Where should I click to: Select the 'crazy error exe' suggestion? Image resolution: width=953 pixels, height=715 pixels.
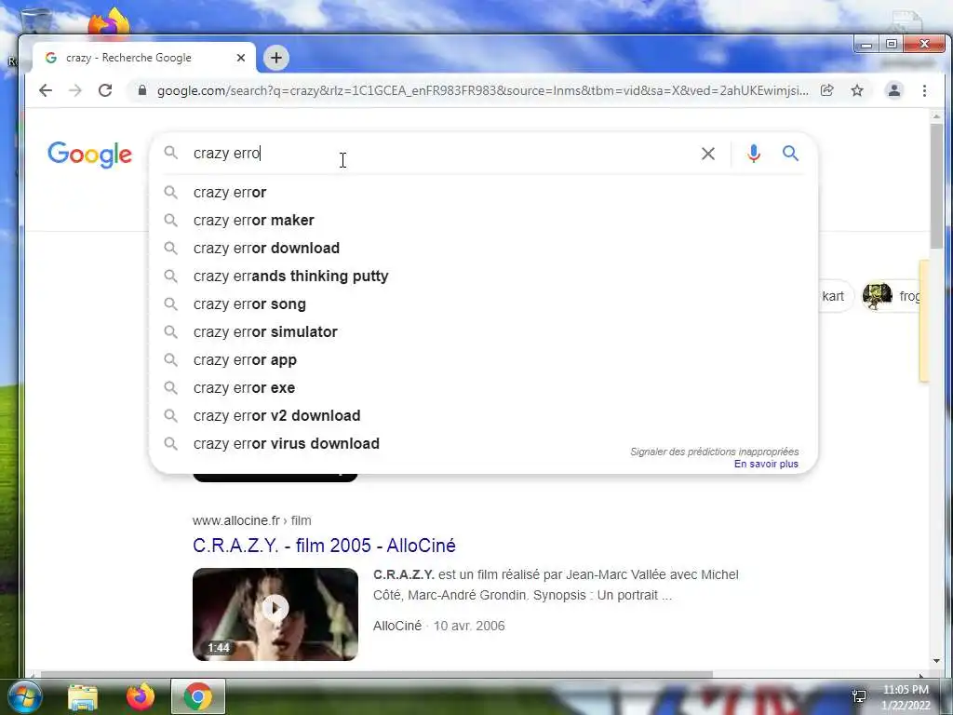(x=483, y=388)
